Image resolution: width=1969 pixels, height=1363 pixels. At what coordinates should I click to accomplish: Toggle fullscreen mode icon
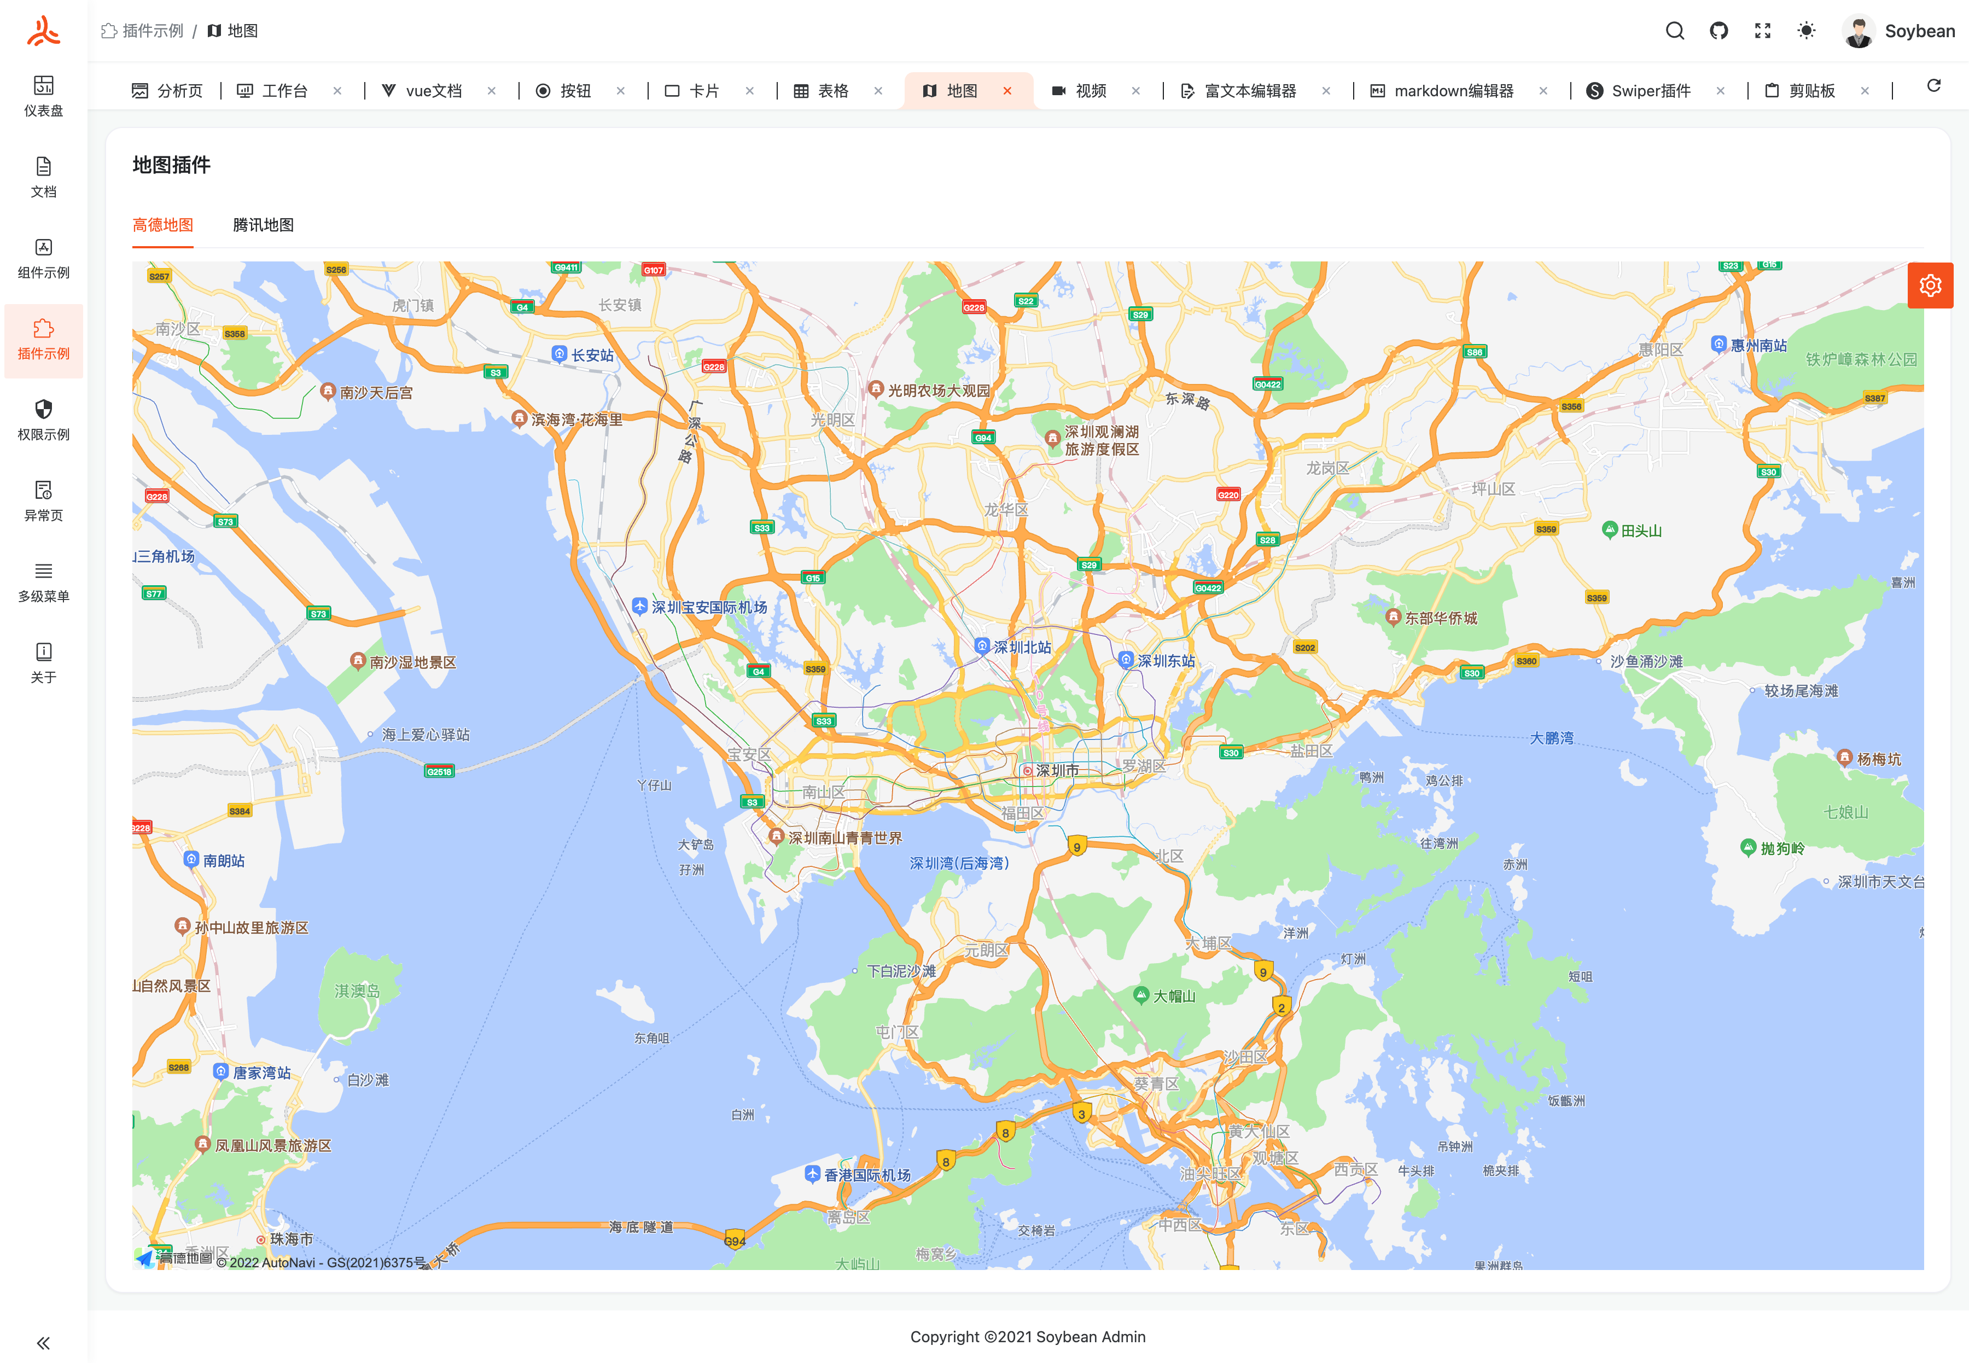coord(1762,31)
